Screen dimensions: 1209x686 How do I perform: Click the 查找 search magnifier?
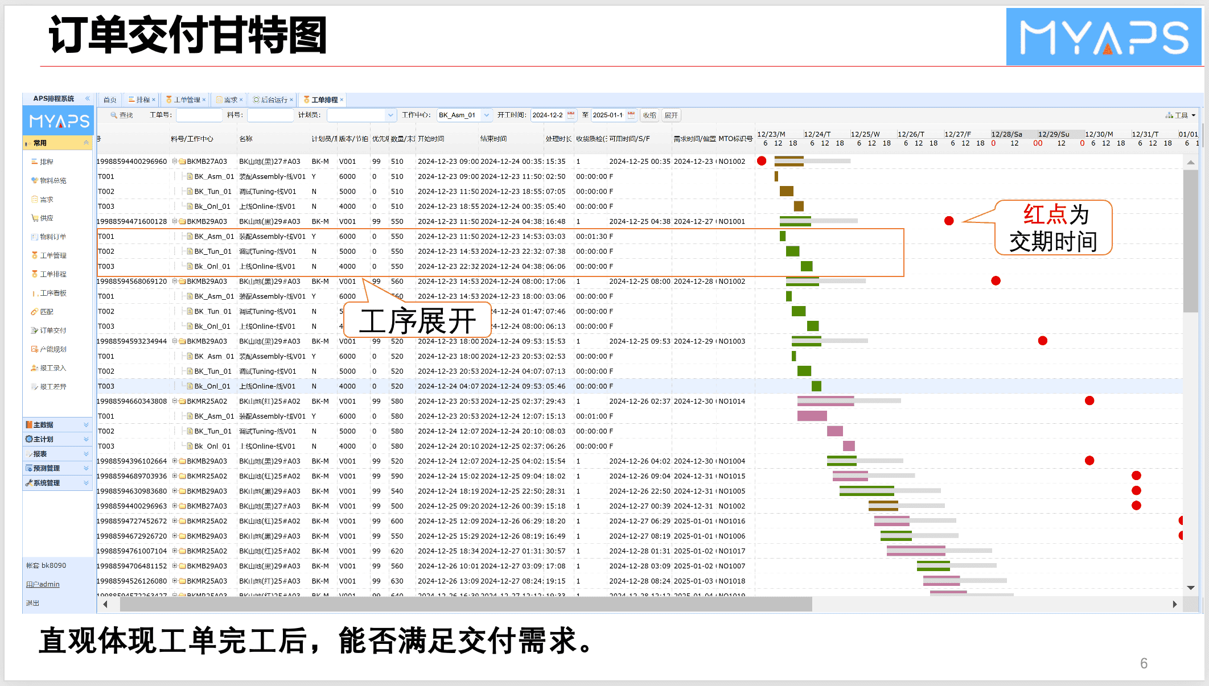pos(114,115)
